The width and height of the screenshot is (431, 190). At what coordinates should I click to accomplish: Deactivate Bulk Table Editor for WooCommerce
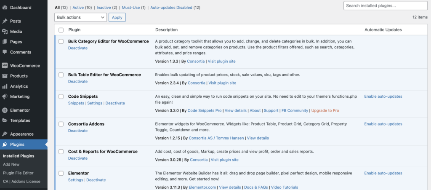(78, 81)
